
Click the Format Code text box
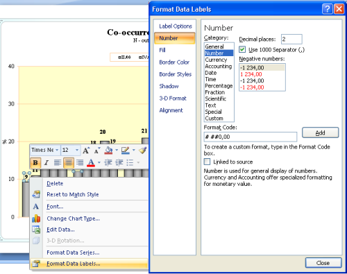(x=251, y=137)
